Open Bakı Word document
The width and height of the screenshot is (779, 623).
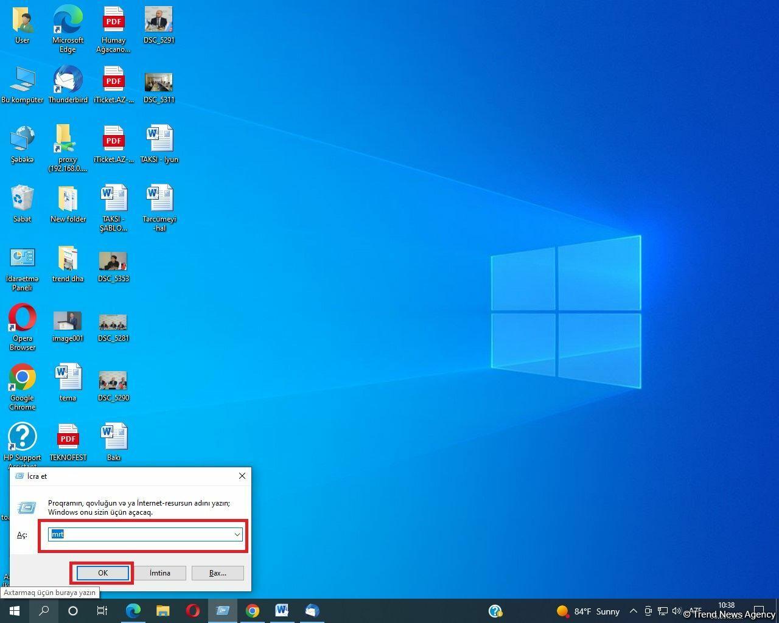[x=113, y=443]
